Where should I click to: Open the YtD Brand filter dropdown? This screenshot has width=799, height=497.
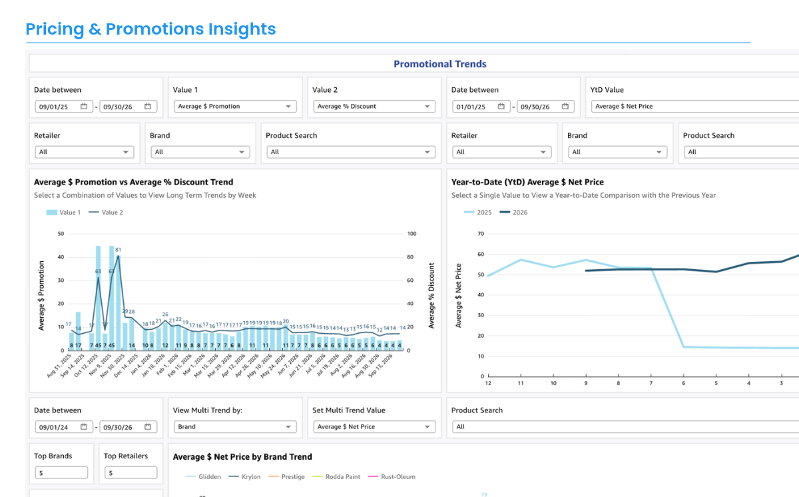tap(617, 152)
